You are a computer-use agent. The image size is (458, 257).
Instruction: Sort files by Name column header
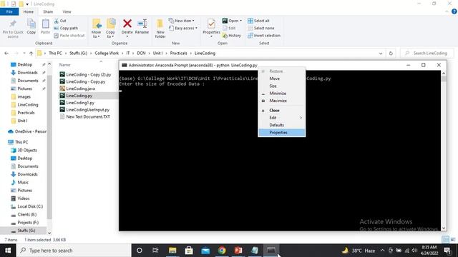64,65
